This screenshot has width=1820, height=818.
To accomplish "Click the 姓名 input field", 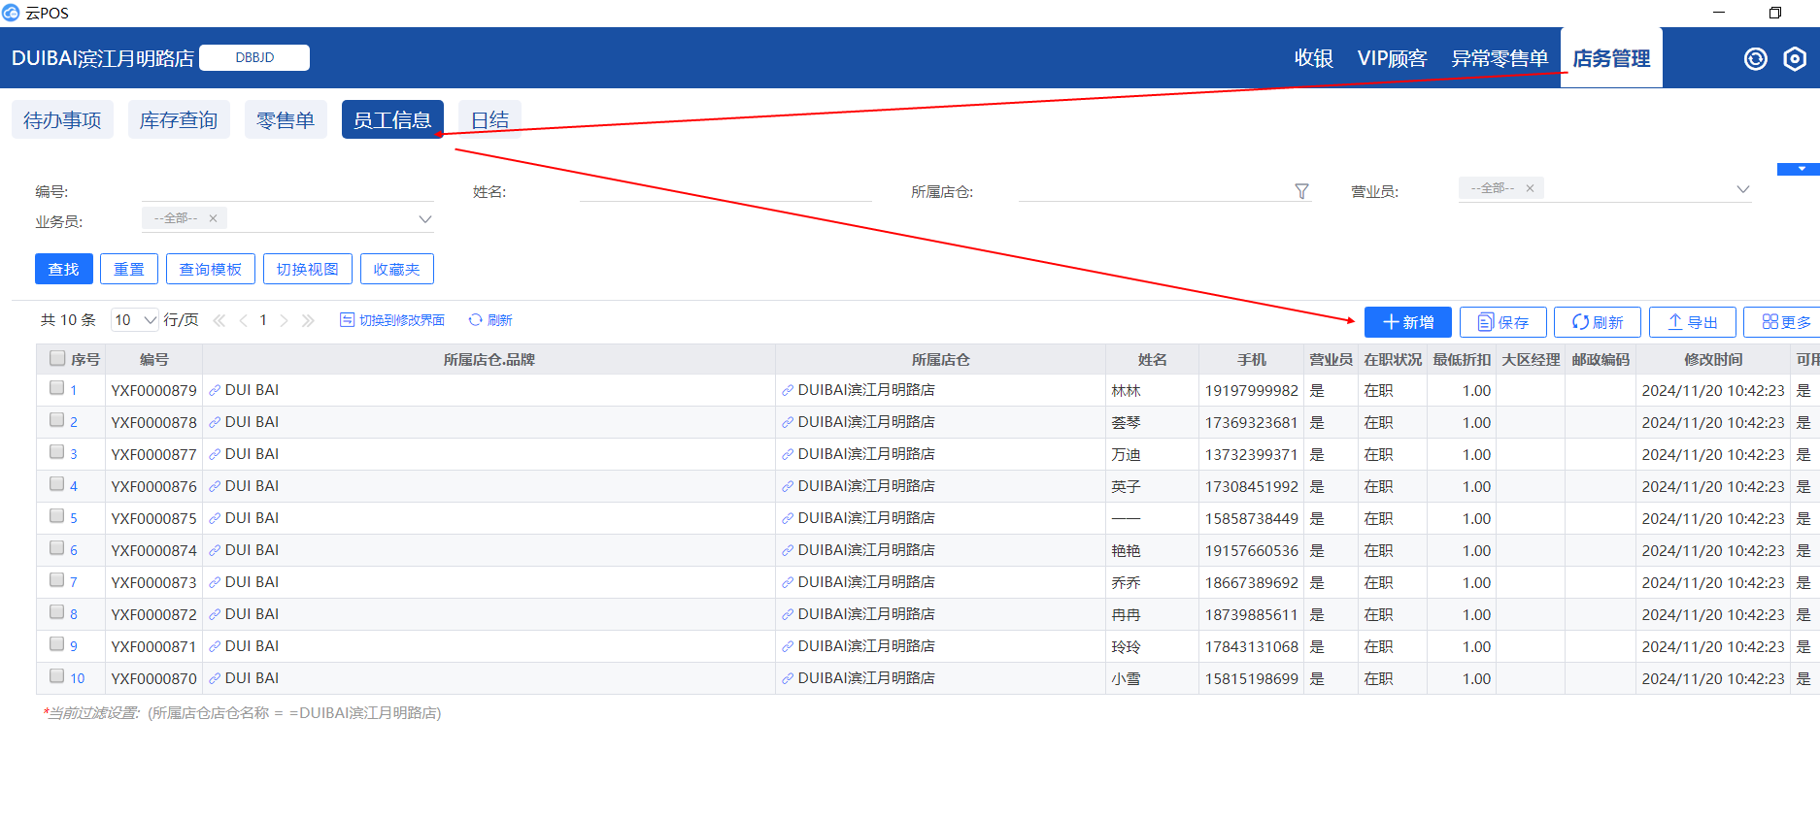I will click(725, 191).
